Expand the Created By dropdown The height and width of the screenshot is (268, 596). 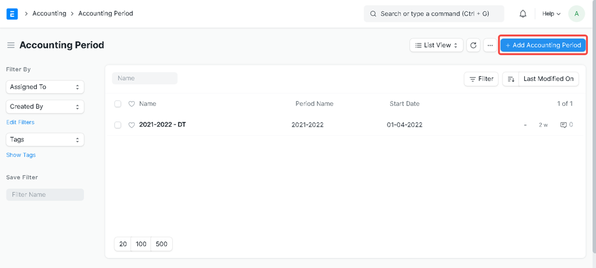coord(45,107)
